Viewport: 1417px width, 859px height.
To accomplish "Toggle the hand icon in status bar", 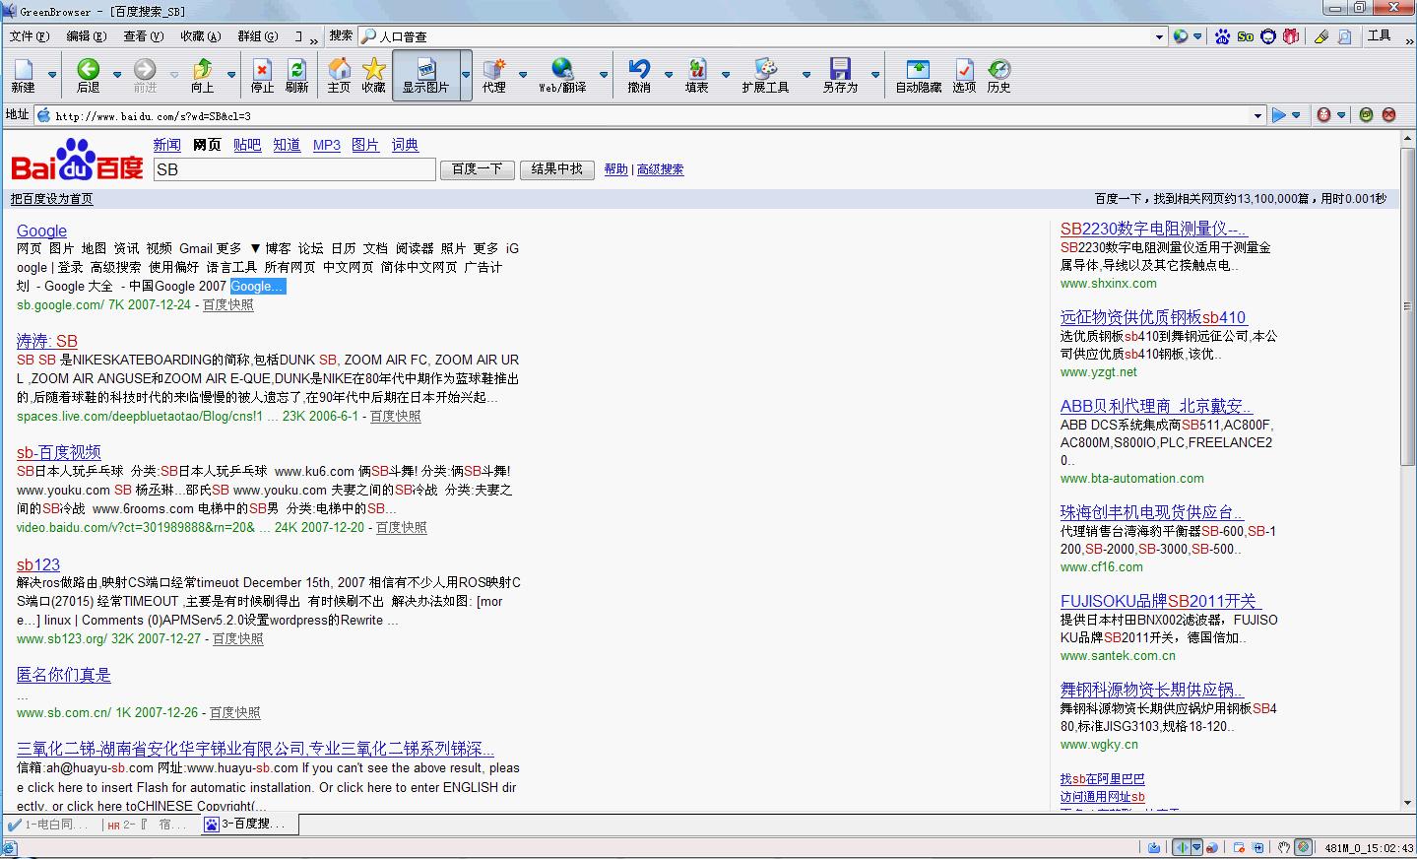I will tap(1283, 847).
